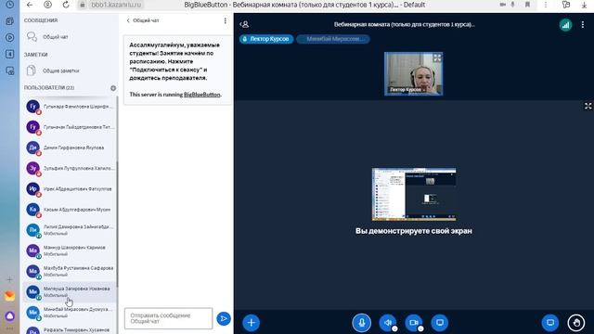Viewport: 594px width, 334px height.
Task: Open the screenshot icon in browser sidebar
Action: tap(10, 71)
